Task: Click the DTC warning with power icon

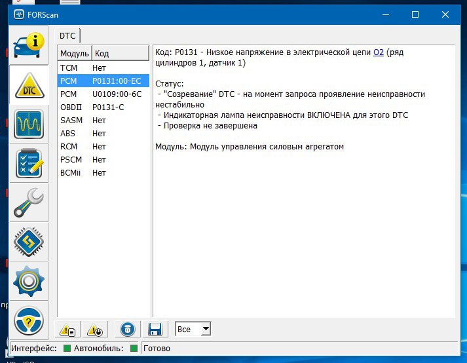Action: tap(95, 330)
